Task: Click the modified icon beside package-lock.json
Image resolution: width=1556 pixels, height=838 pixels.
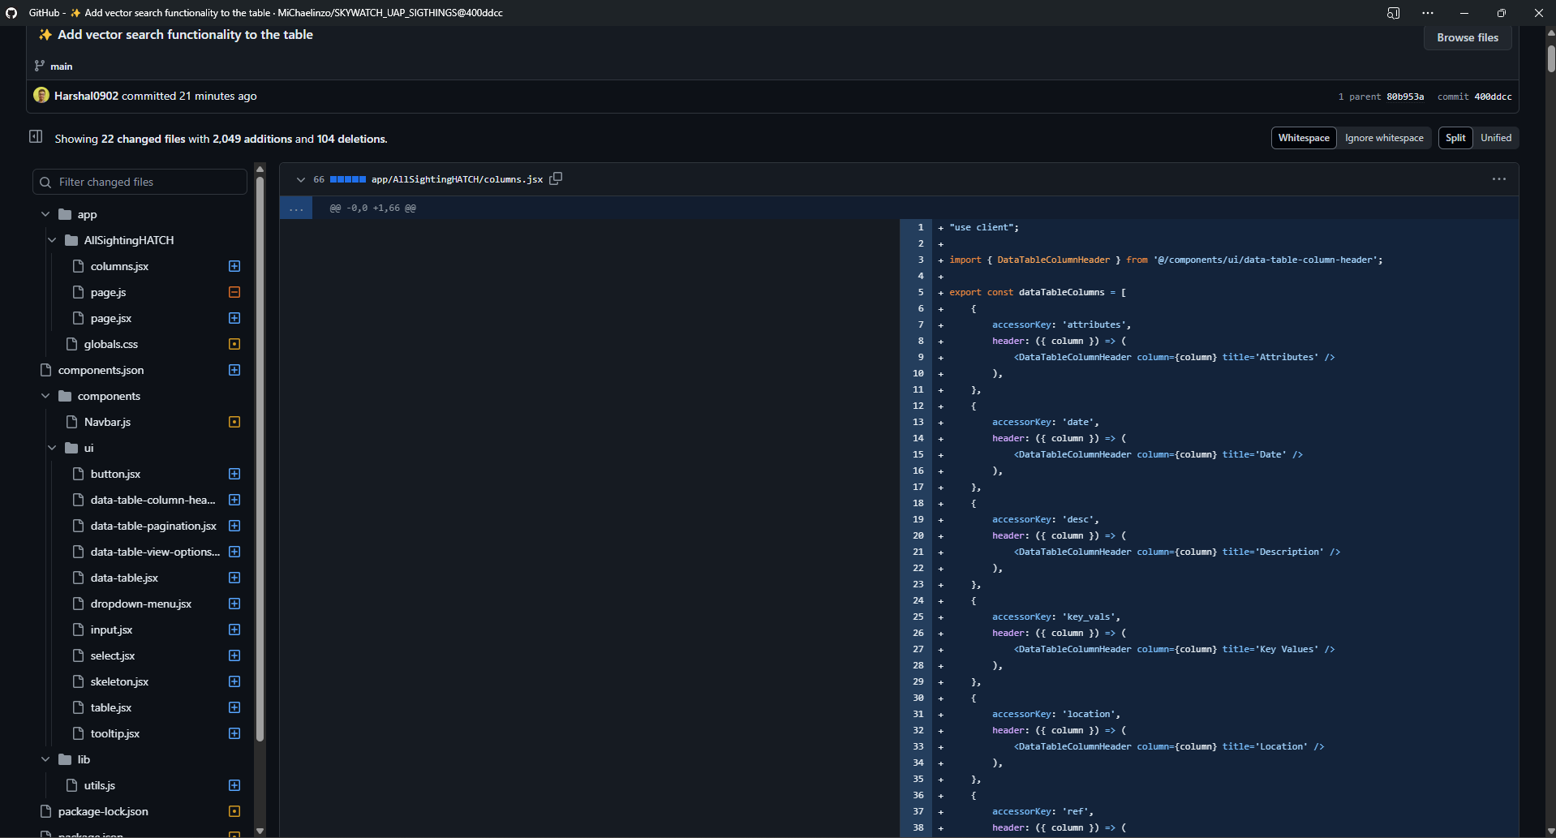Action: click(234, 811)
